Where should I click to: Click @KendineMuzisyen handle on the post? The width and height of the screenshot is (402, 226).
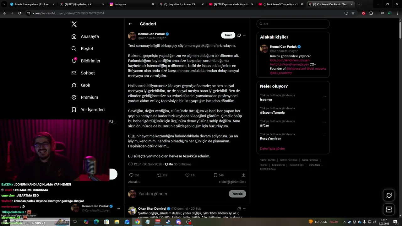click(152, 38)
